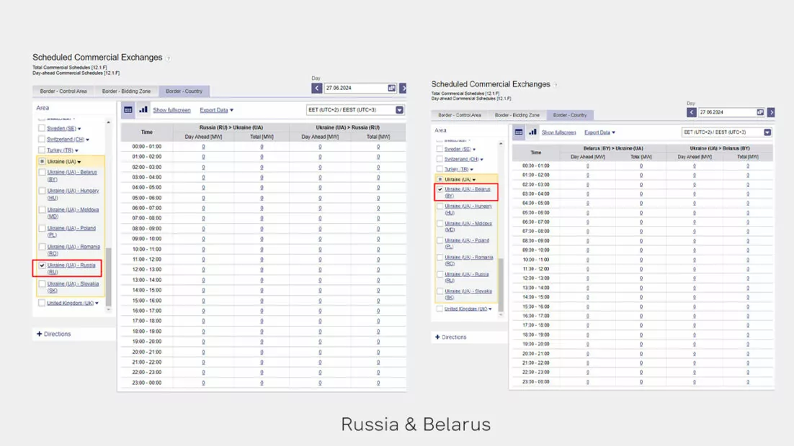The height and width of the screenshot is (446, 794).
Task: Click help icon beside right panel title
Action: 556,85
